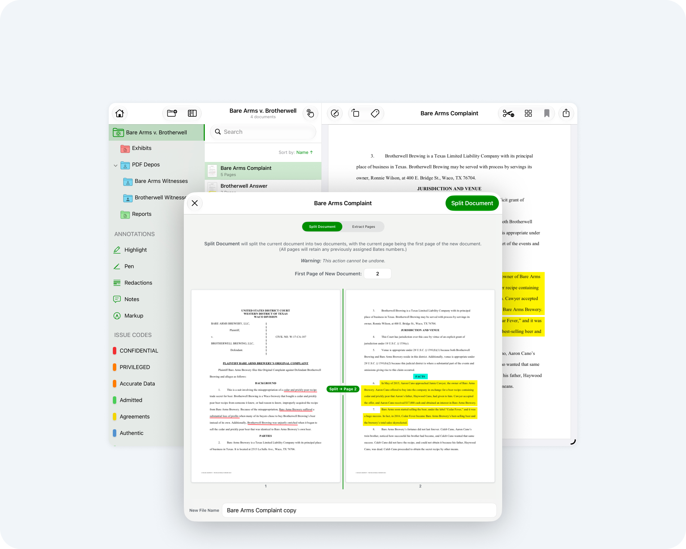This screenshot has width=686, height=549.
Task: Toggle the sidebar layout icon
Action: (192, 113)
